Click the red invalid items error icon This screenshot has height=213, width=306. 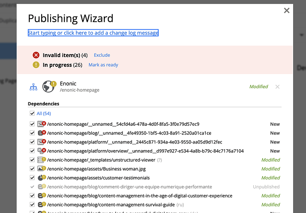coord(36,55)
